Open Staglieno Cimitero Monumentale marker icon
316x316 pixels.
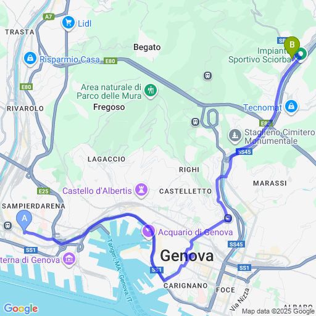(x=235, y=136)
